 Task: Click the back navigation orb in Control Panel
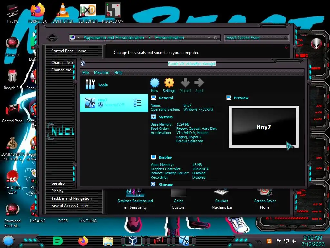tap(52, 38)
